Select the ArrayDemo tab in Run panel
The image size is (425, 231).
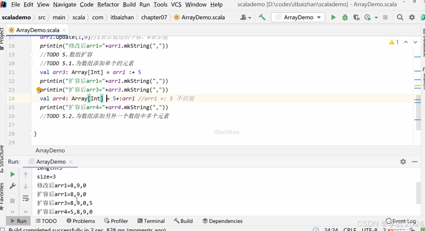pyautogui.click(x=51, y=162)
